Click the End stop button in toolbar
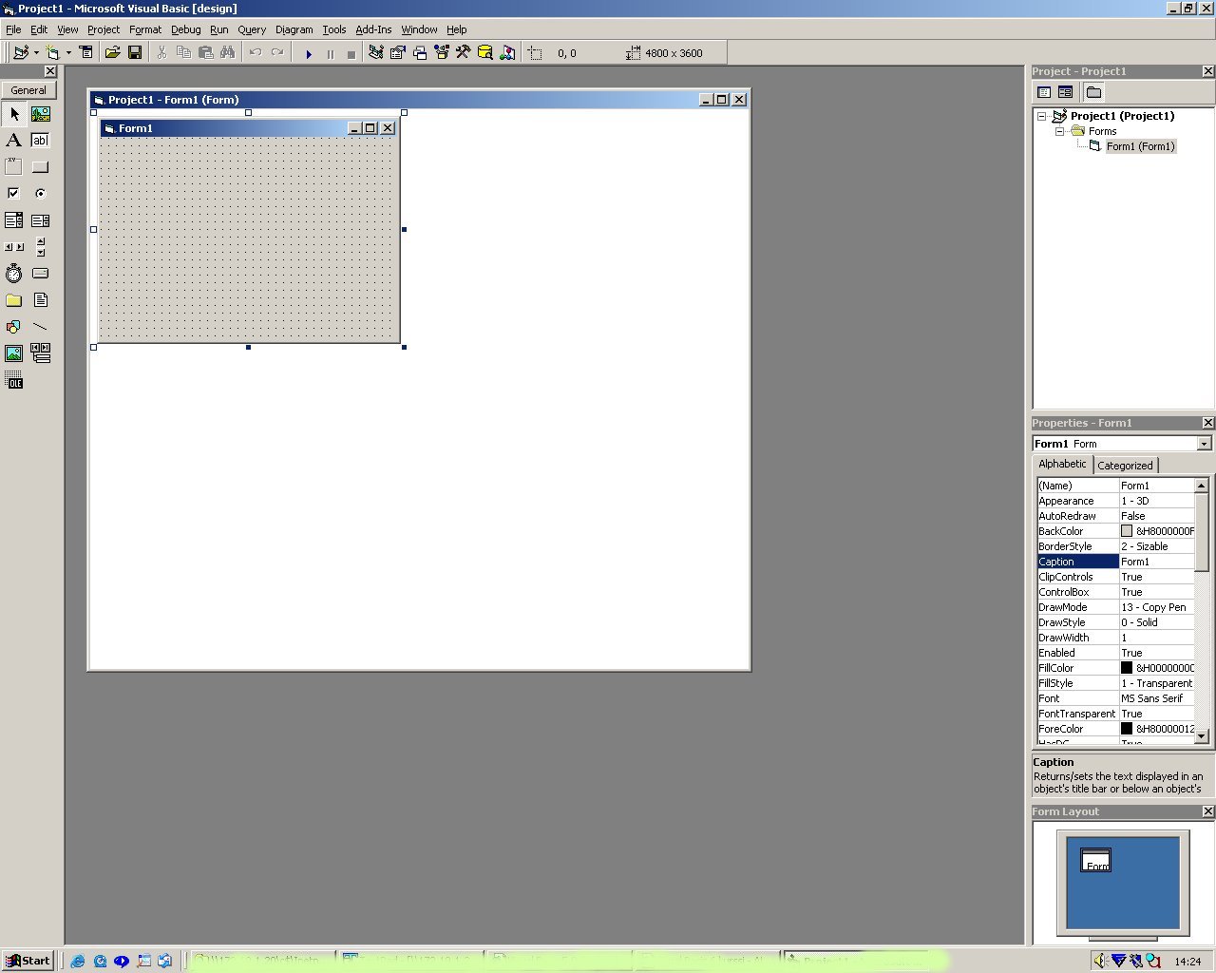This screenshot has height=973, width=1216. click(x=351, y=54)
